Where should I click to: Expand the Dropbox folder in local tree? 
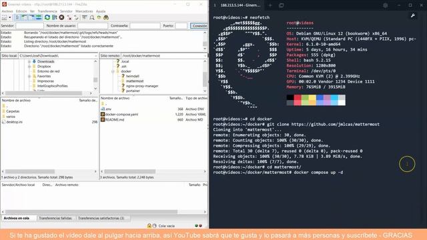tap(29, 67)
